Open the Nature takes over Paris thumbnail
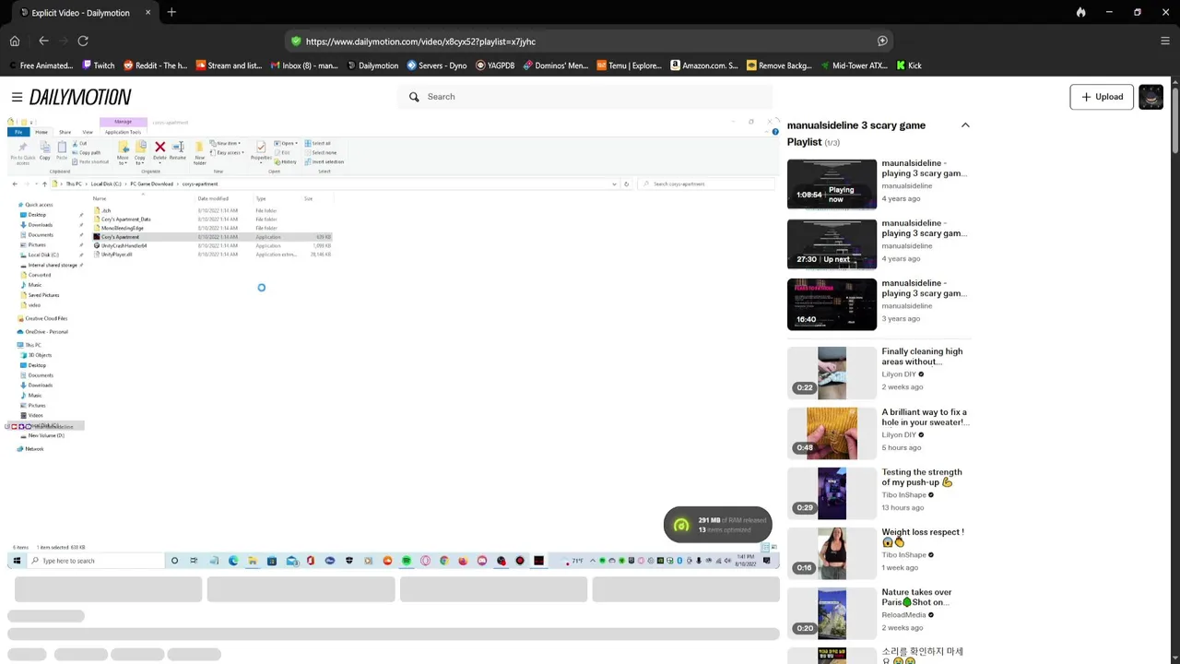The height and width of the screenshot is (664, 1180). tap(832, 613)
